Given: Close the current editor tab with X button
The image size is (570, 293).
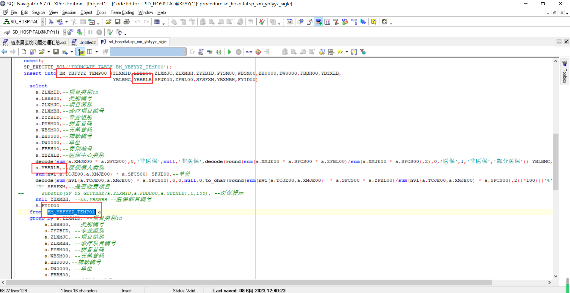Looking at the screenshot, I should pyautogui.click(x=566, y=42).
